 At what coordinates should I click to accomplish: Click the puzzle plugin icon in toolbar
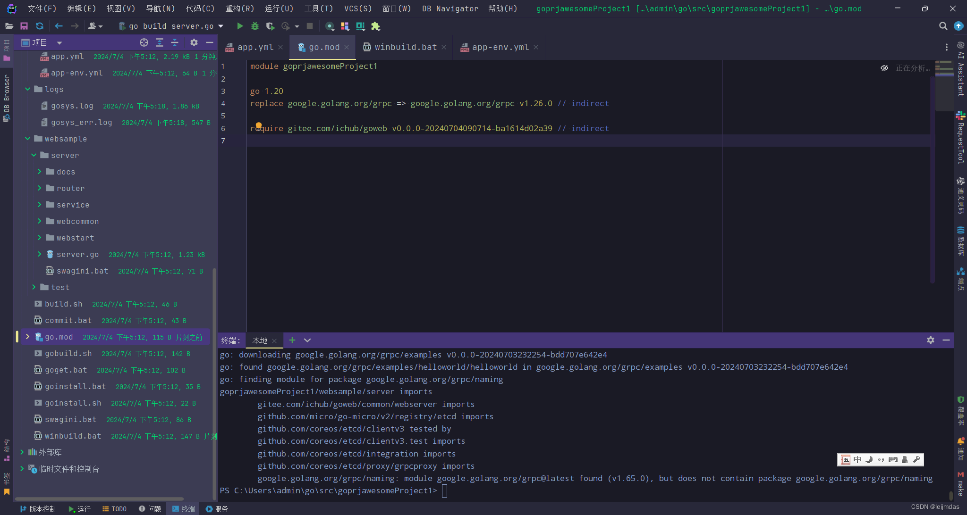(375, 26)
